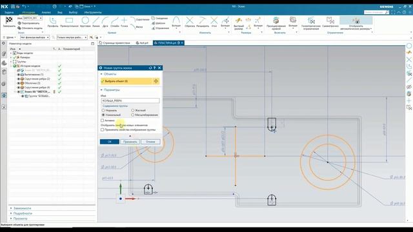This screenshot has width=413, height=232.
Task: Choose the Chamfer (Фаска) tool
Action: [x=137, y=27]
